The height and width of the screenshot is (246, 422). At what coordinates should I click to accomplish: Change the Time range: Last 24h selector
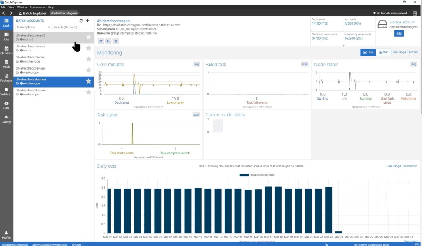404,52
